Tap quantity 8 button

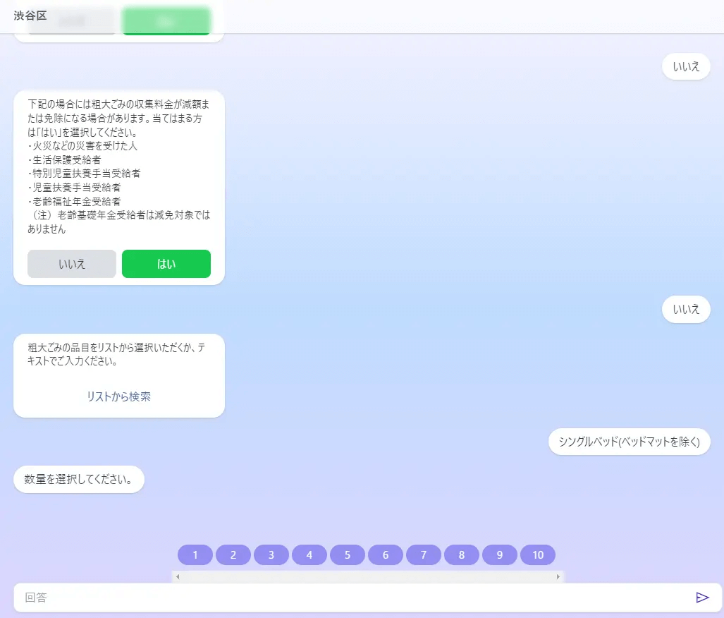[461, 555]
